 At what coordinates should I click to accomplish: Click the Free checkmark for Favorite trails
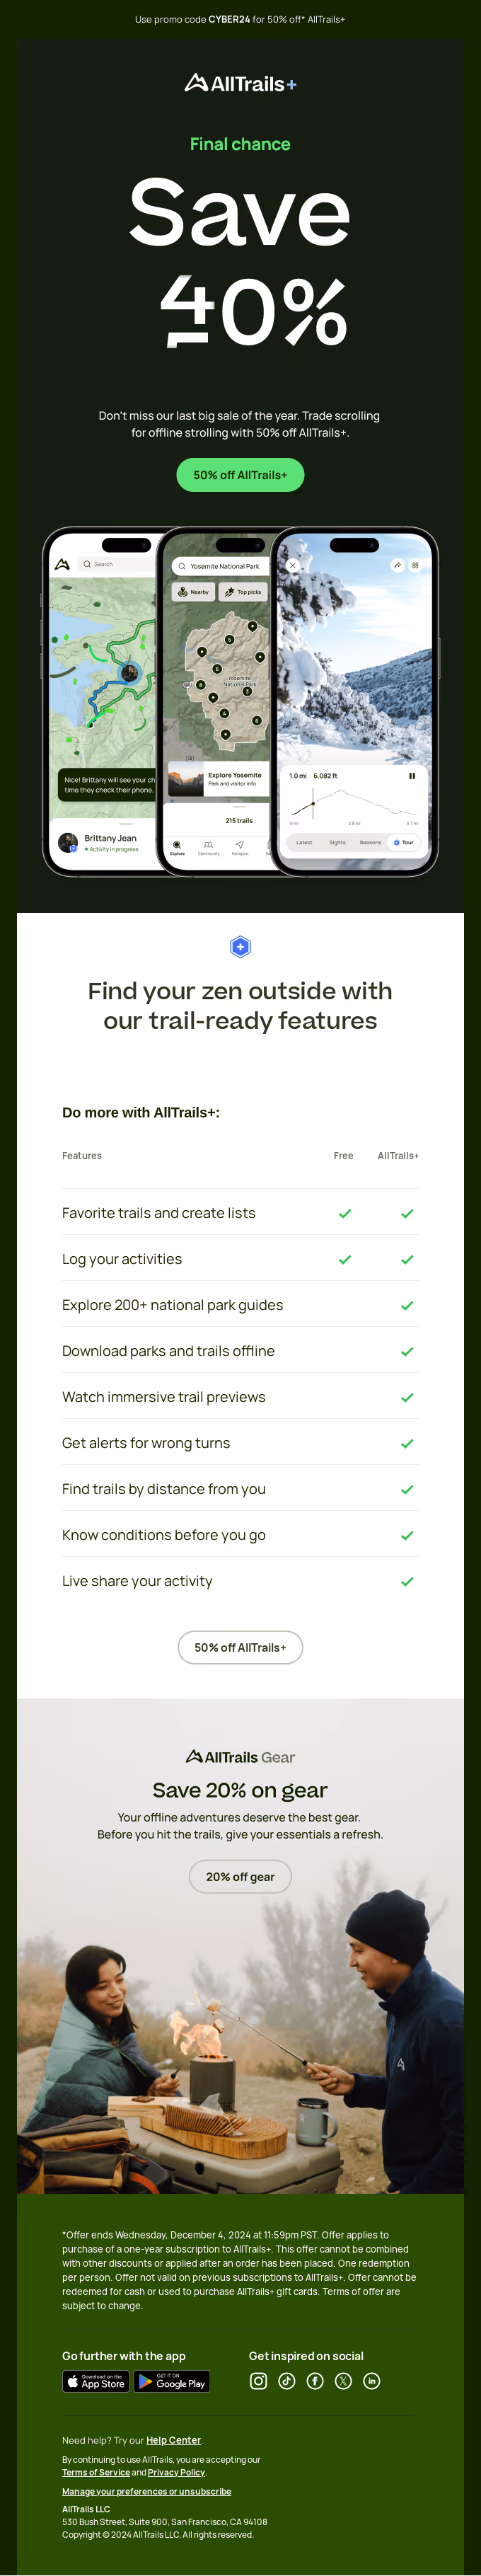pos(344,1212)
